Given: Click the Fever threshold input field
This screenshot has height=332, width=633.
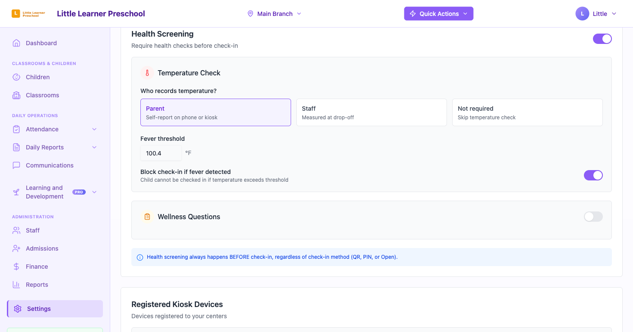Looking at the screenshot, I should coord(161,153).
